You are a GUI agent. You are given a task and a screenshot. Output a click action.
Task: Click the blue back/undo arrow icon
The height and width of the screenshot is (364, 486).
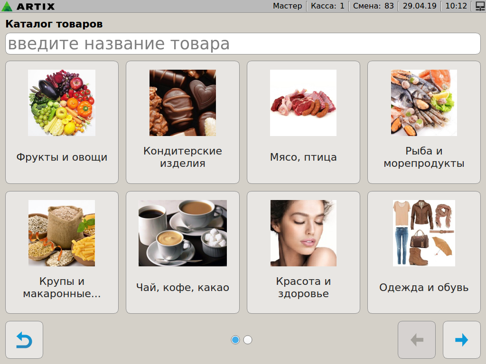tap(24, 340)
